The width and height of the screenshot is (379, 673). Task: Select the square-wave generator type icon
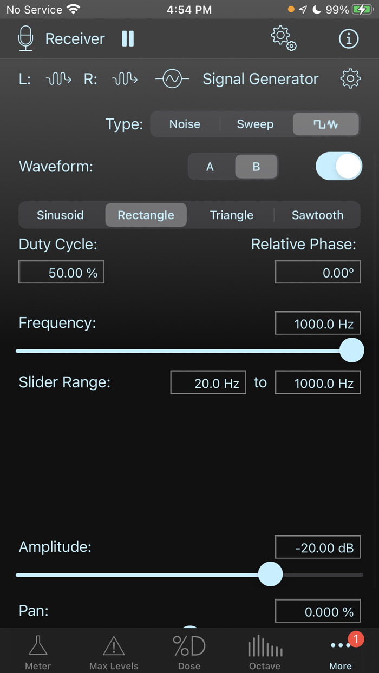(325, 124)
